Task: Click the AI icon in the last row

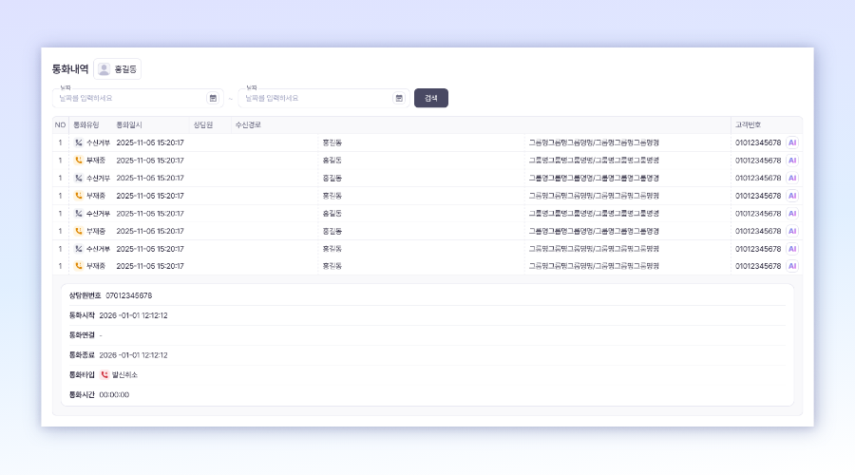Action: 792,266
